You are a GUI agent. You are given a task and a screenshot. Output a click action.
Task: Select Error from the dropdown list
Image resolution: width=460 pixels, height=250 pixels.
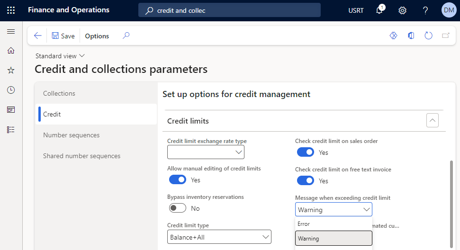[x=304, y=224]
